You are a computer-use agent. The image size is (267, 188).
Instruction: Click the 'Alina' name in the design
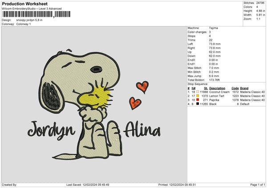[x=142, y=129]
